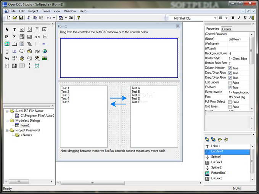The image size is (259, 194).
Task: Choose the globe web control tool
Action: pos(45,51)
